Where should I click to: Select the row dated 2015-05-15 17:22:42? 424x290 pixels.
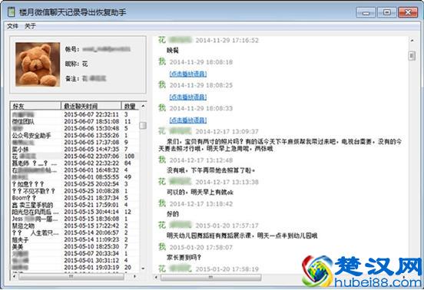tap(75, 226)
